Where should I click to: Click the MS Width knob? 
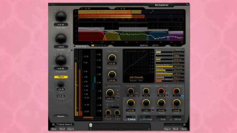[130, 91]
